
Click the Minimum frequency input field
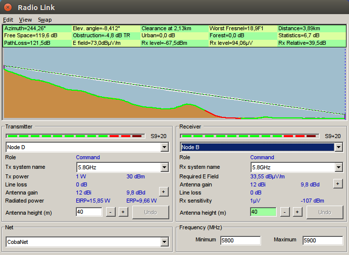pyautogui.click(x=240, y=240)
